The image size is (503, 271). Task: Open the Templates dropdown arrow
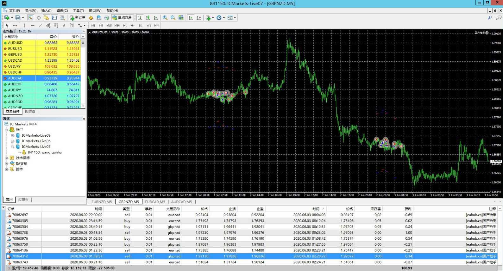pyautogui.click(x=235, y=18)
